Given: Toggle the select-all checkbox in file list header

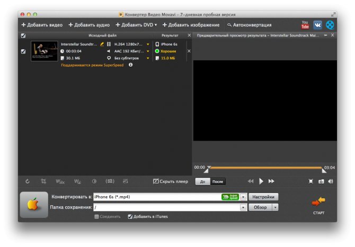Looking at the screenshot, I should (23, 35).
